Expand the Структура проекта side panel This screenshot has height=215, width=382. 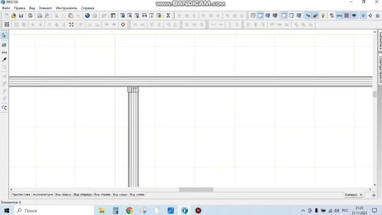point(380,69)
